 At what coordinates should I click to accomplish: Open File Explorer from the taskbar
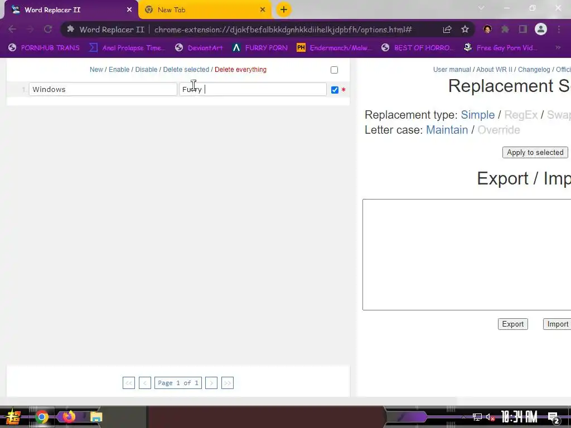pos(96,417)
